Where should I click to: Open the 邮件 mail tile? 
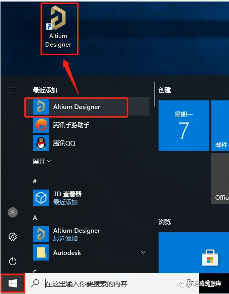[x=220, y=126]
